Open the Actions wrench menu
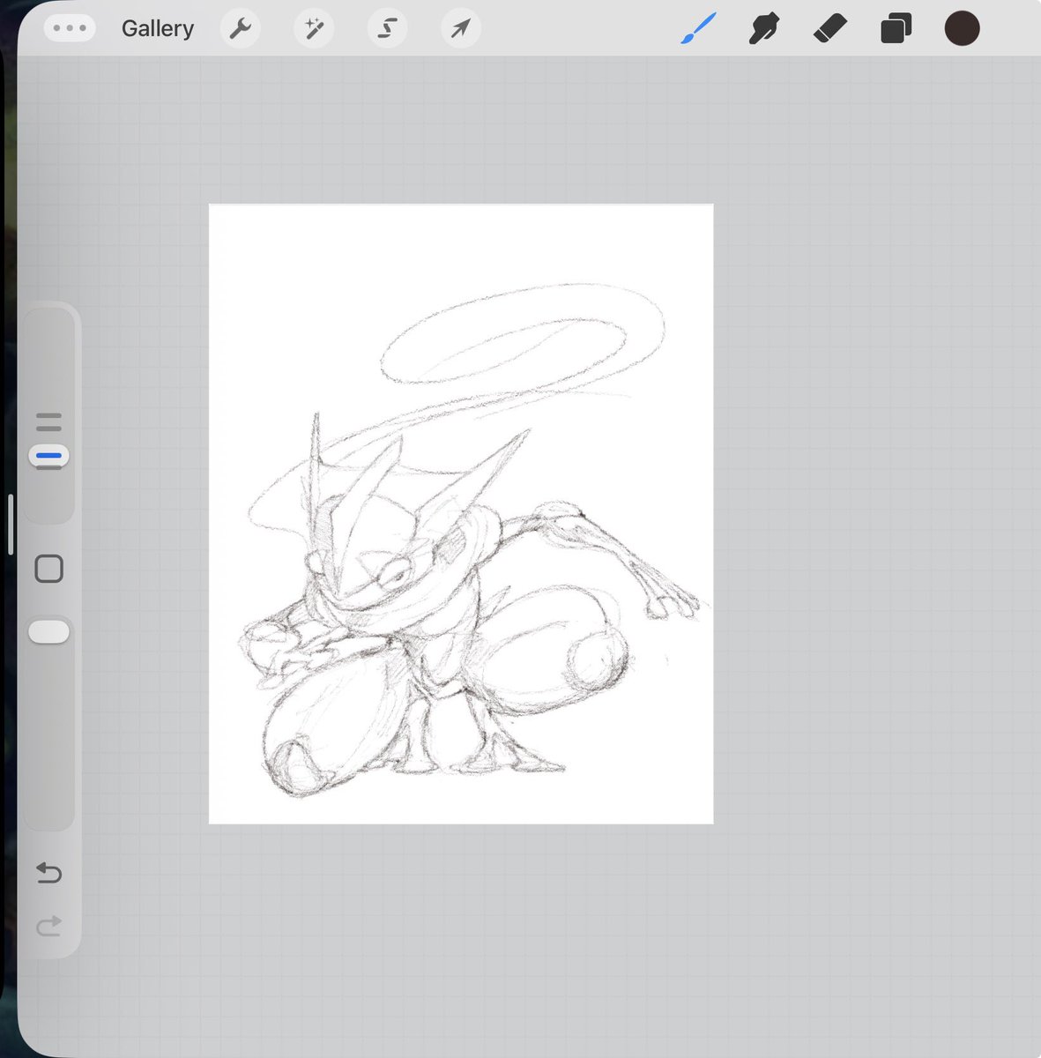This screenshot has width=1041, height=1058. 239,27
